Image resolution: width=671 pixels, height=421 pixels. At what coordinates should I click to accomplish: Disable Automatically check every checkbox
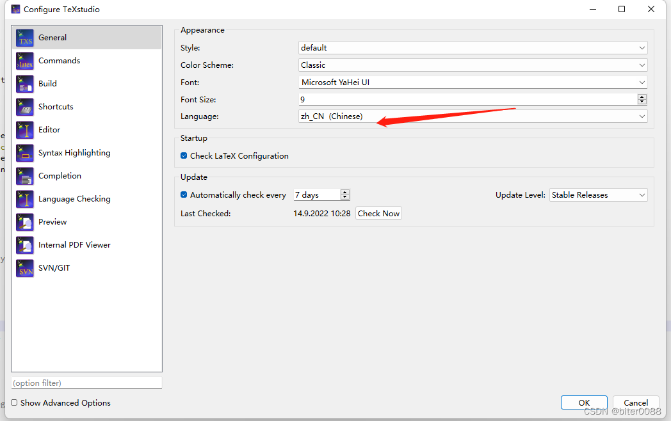point(184,195)
